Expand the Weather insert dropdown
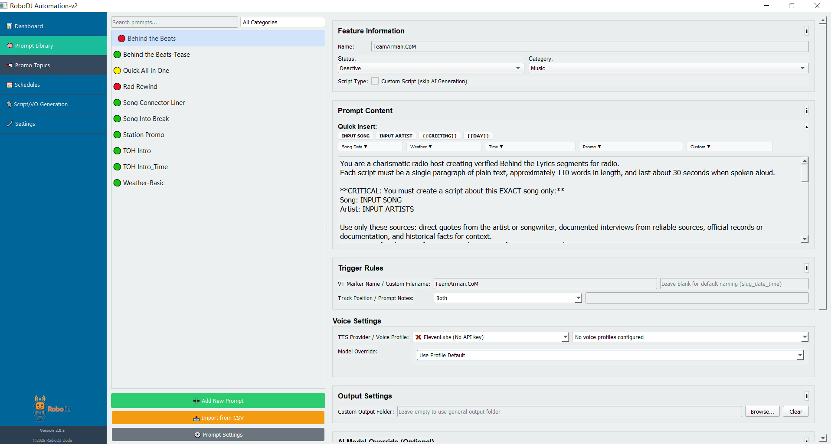This screenshot has width=831, height=444. [x=444, y=147]
